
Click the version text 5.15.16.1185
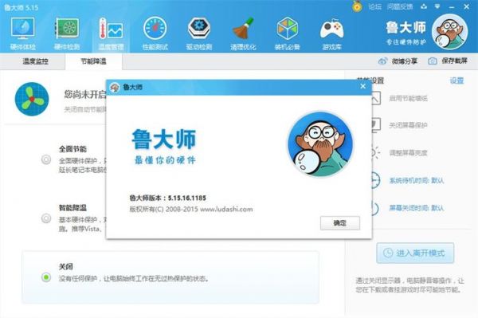(187, 198)
